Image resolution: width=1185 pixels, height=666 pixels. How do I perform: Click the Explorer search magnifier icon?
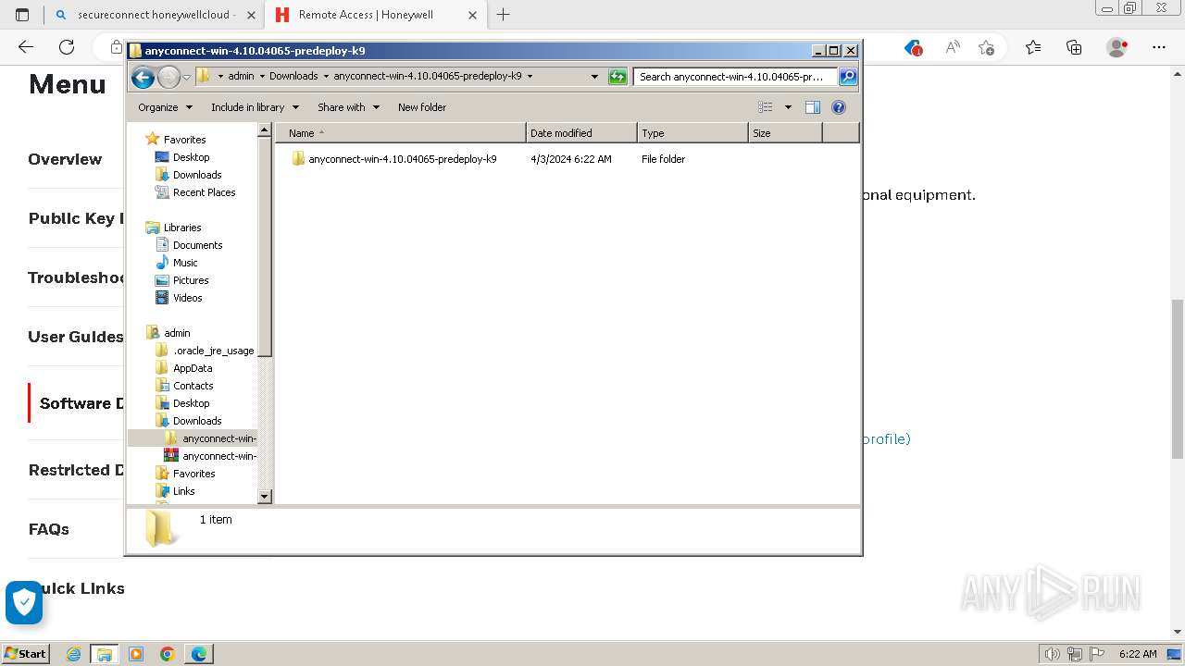point(847,77)
